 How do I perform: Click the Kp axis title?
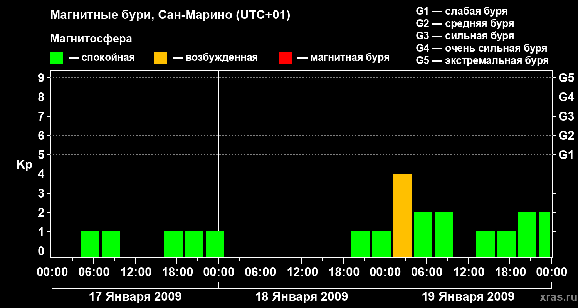point(24,165)
